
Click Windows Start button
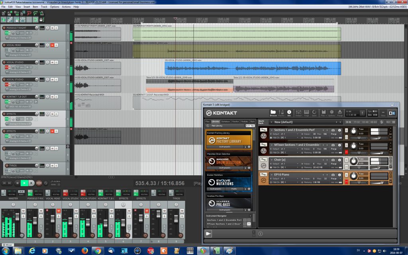pos(5,251)
